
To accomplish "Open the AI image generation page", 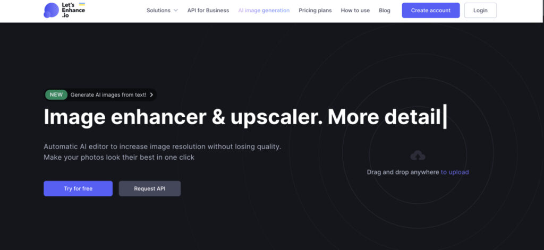I will (263, 11).
